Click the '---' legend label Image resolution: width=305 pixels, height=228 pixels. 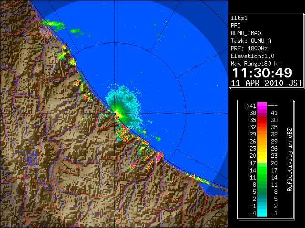tap(273, 106)
